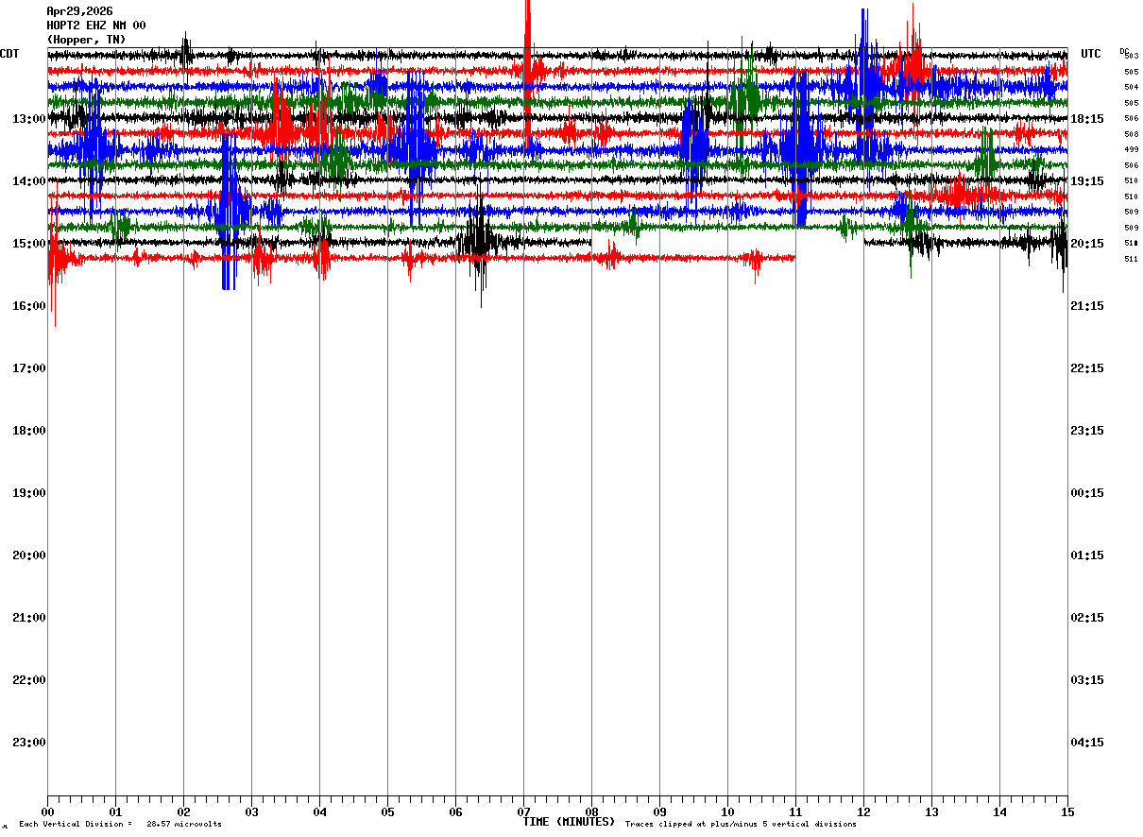This screenshot has width=1143, height=837.
Task: Click the 07 minute tick label
Action: [x=523, y=811]
